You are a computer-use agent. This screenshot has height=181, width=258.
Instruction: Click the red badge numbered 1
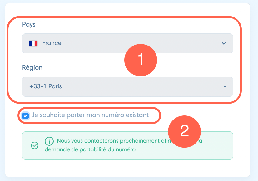tap(141, 60)
